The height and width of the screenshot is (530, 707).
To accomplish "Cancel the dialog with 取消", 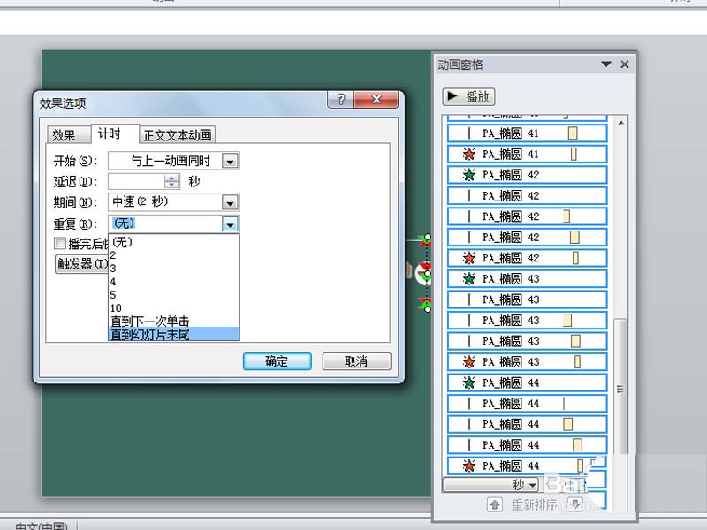I will coord(356,361).
